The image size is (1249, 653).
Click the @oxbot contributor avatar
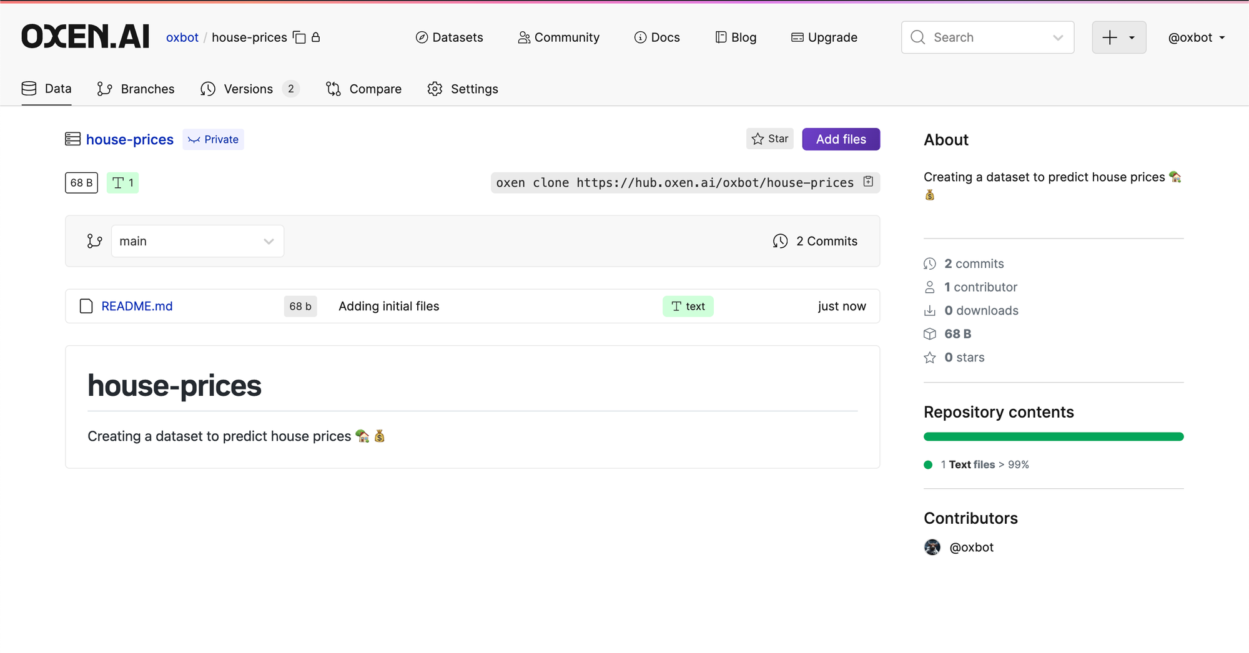pos(932,547)
